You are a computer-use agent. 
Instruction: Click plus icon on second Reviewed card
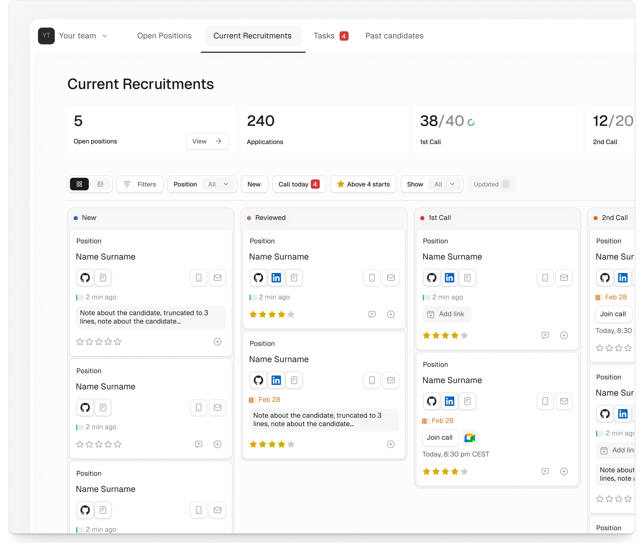(x=391, y=444)
